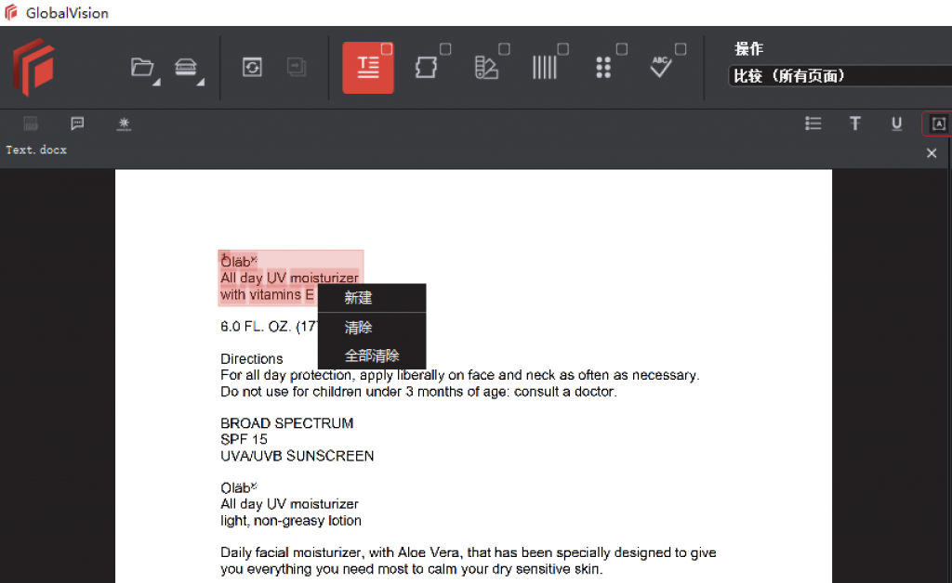Screen dimensions: 952x583
Task: Click the bold T text icon
Action: point(855,123)
